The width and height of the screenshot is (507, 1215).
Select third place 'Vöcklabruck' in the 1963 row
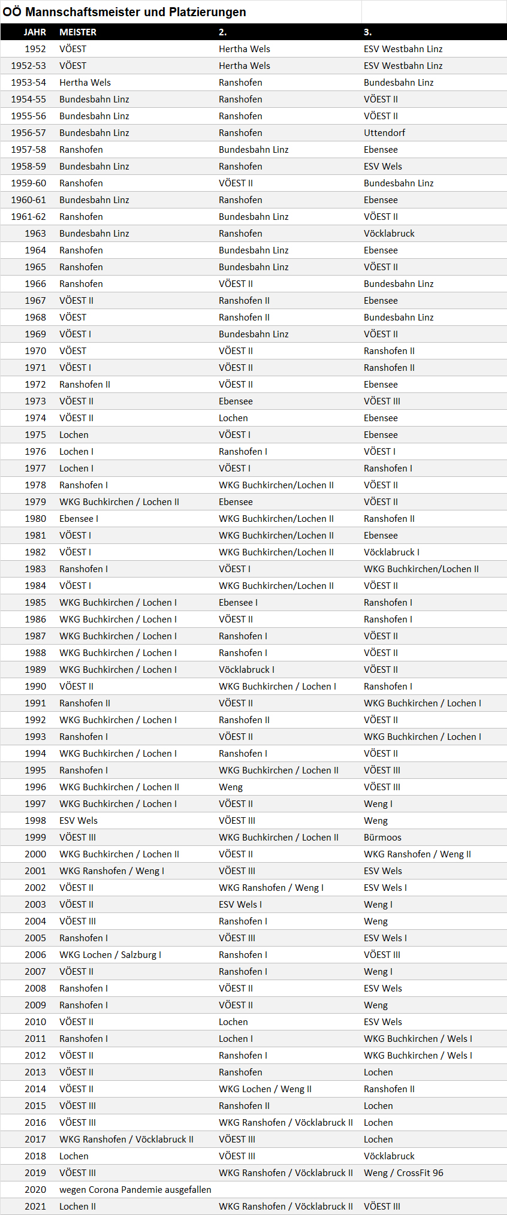[389, 234]
